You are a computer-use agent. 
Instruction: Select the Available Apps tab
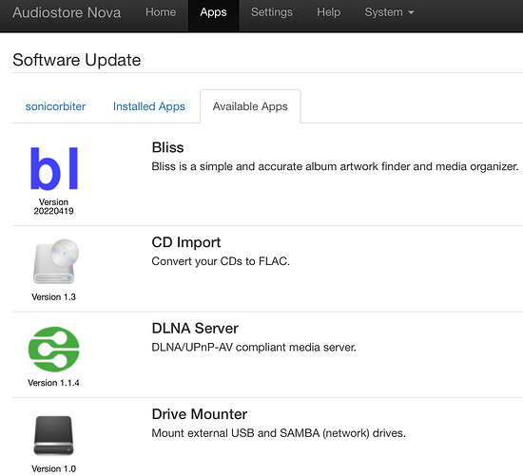tap(250, 106)
